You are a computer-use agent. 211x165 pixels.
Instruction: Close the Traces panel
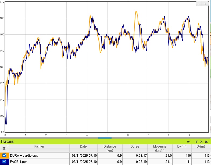pos(206,142)
